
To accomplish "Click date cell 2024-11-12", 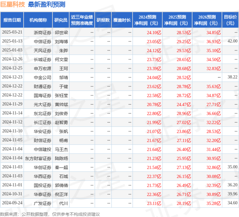I will [x=12, y=122].
